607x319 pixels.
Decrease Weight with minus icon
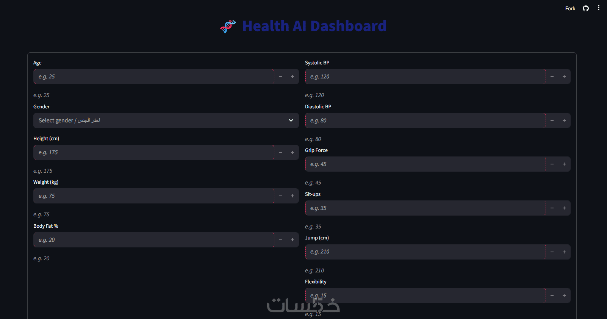280,196
